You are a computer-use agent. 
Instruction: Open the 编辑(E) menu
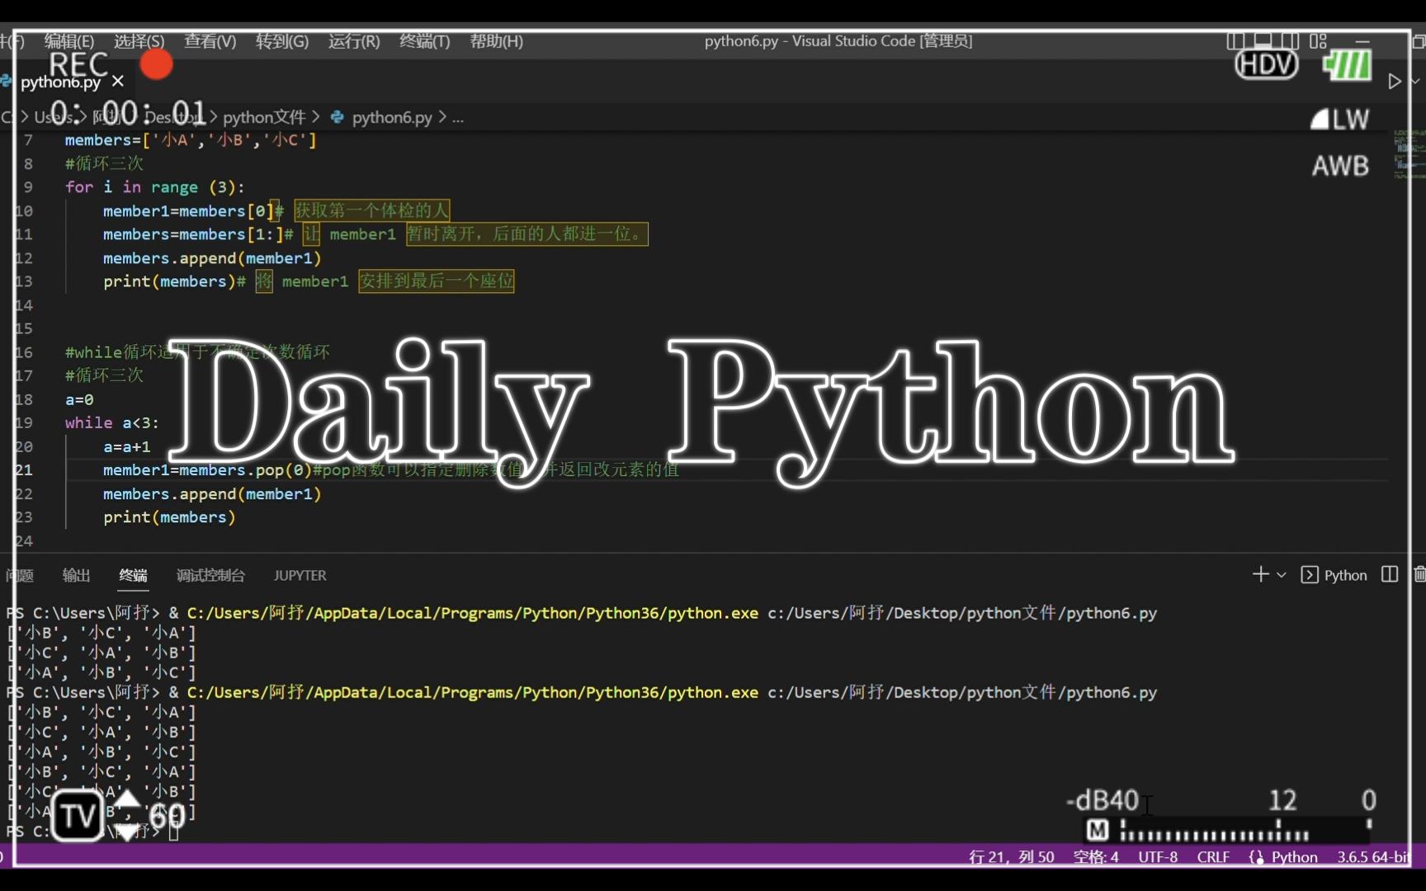69,41
